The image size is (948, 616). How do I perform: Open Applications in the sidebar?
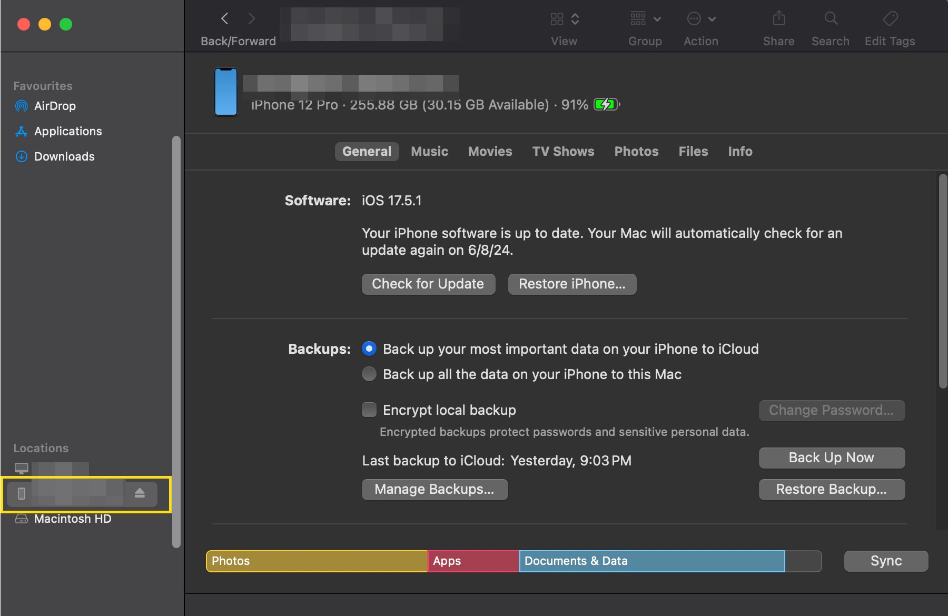tap(68, 131)
